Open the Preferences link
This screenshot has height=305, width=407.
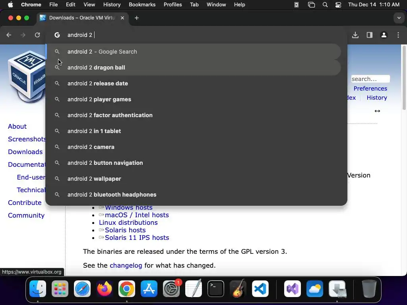370,89
